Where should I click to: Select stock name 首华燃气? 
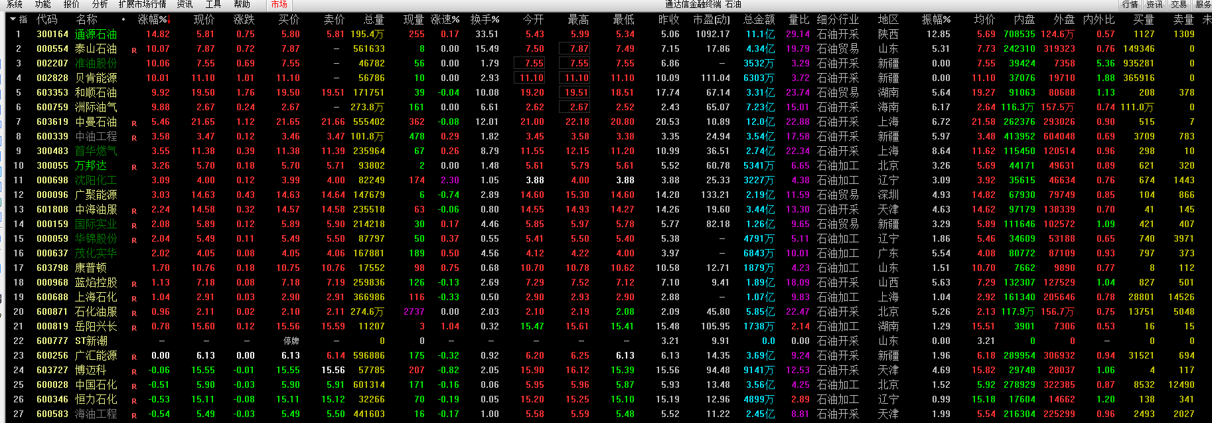pyautogui.click(x=96, y=151)
